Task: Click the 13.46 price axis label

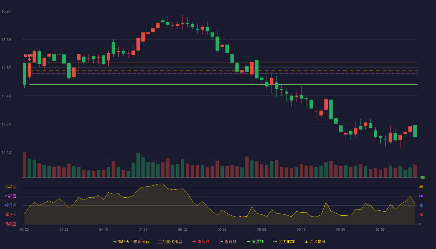Action: click(x=6, y=96)
